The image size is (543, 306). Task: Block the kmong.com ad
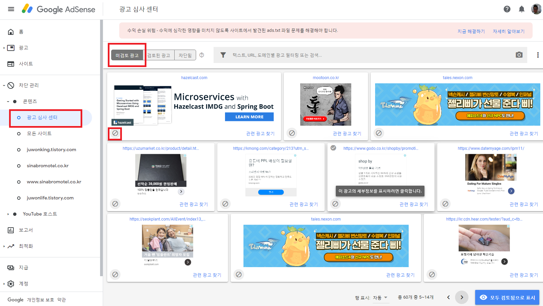(x=225, y=204)
